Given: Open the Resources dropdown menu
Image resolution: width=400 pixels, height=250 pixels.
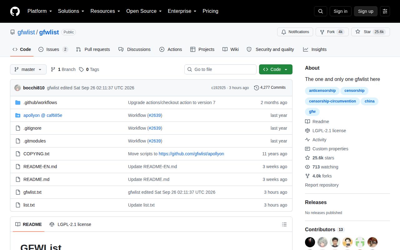Looking at the screenshot, I should [105, 11].
